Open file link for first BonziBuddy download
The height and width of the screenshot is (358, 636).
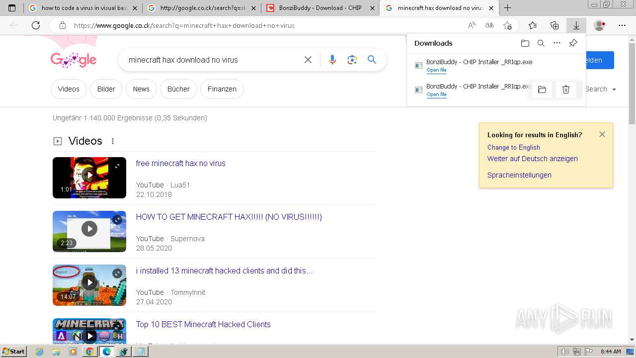pos(436,70)
